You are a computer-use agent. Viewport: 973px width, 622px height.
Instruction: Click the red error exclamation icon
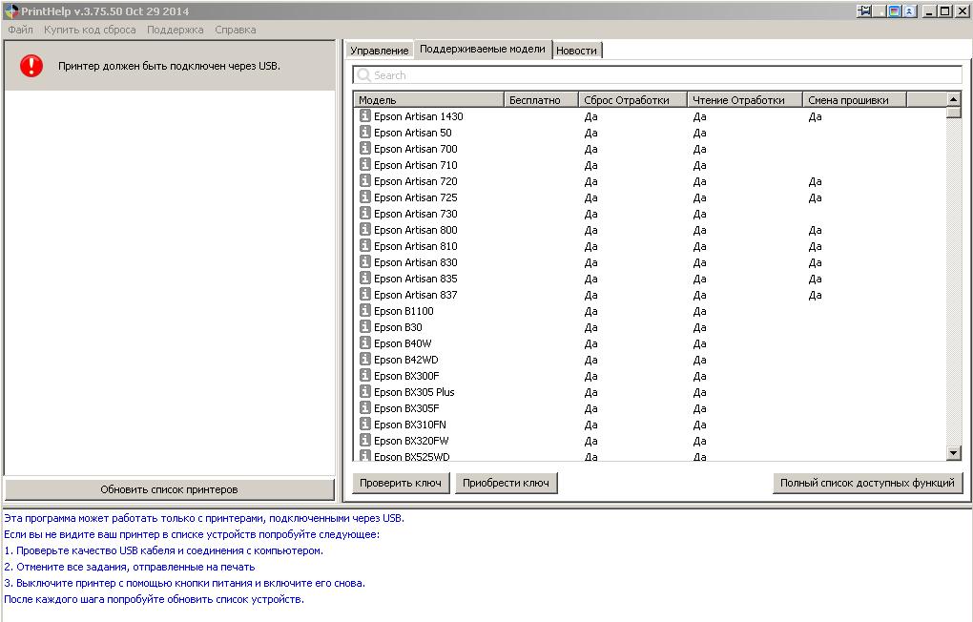pos(31,66)
